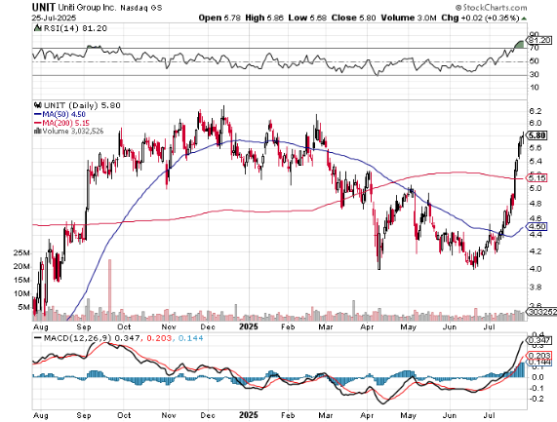
Task: Click the small icon beside RSI(14)
Action: click(37, 28)
